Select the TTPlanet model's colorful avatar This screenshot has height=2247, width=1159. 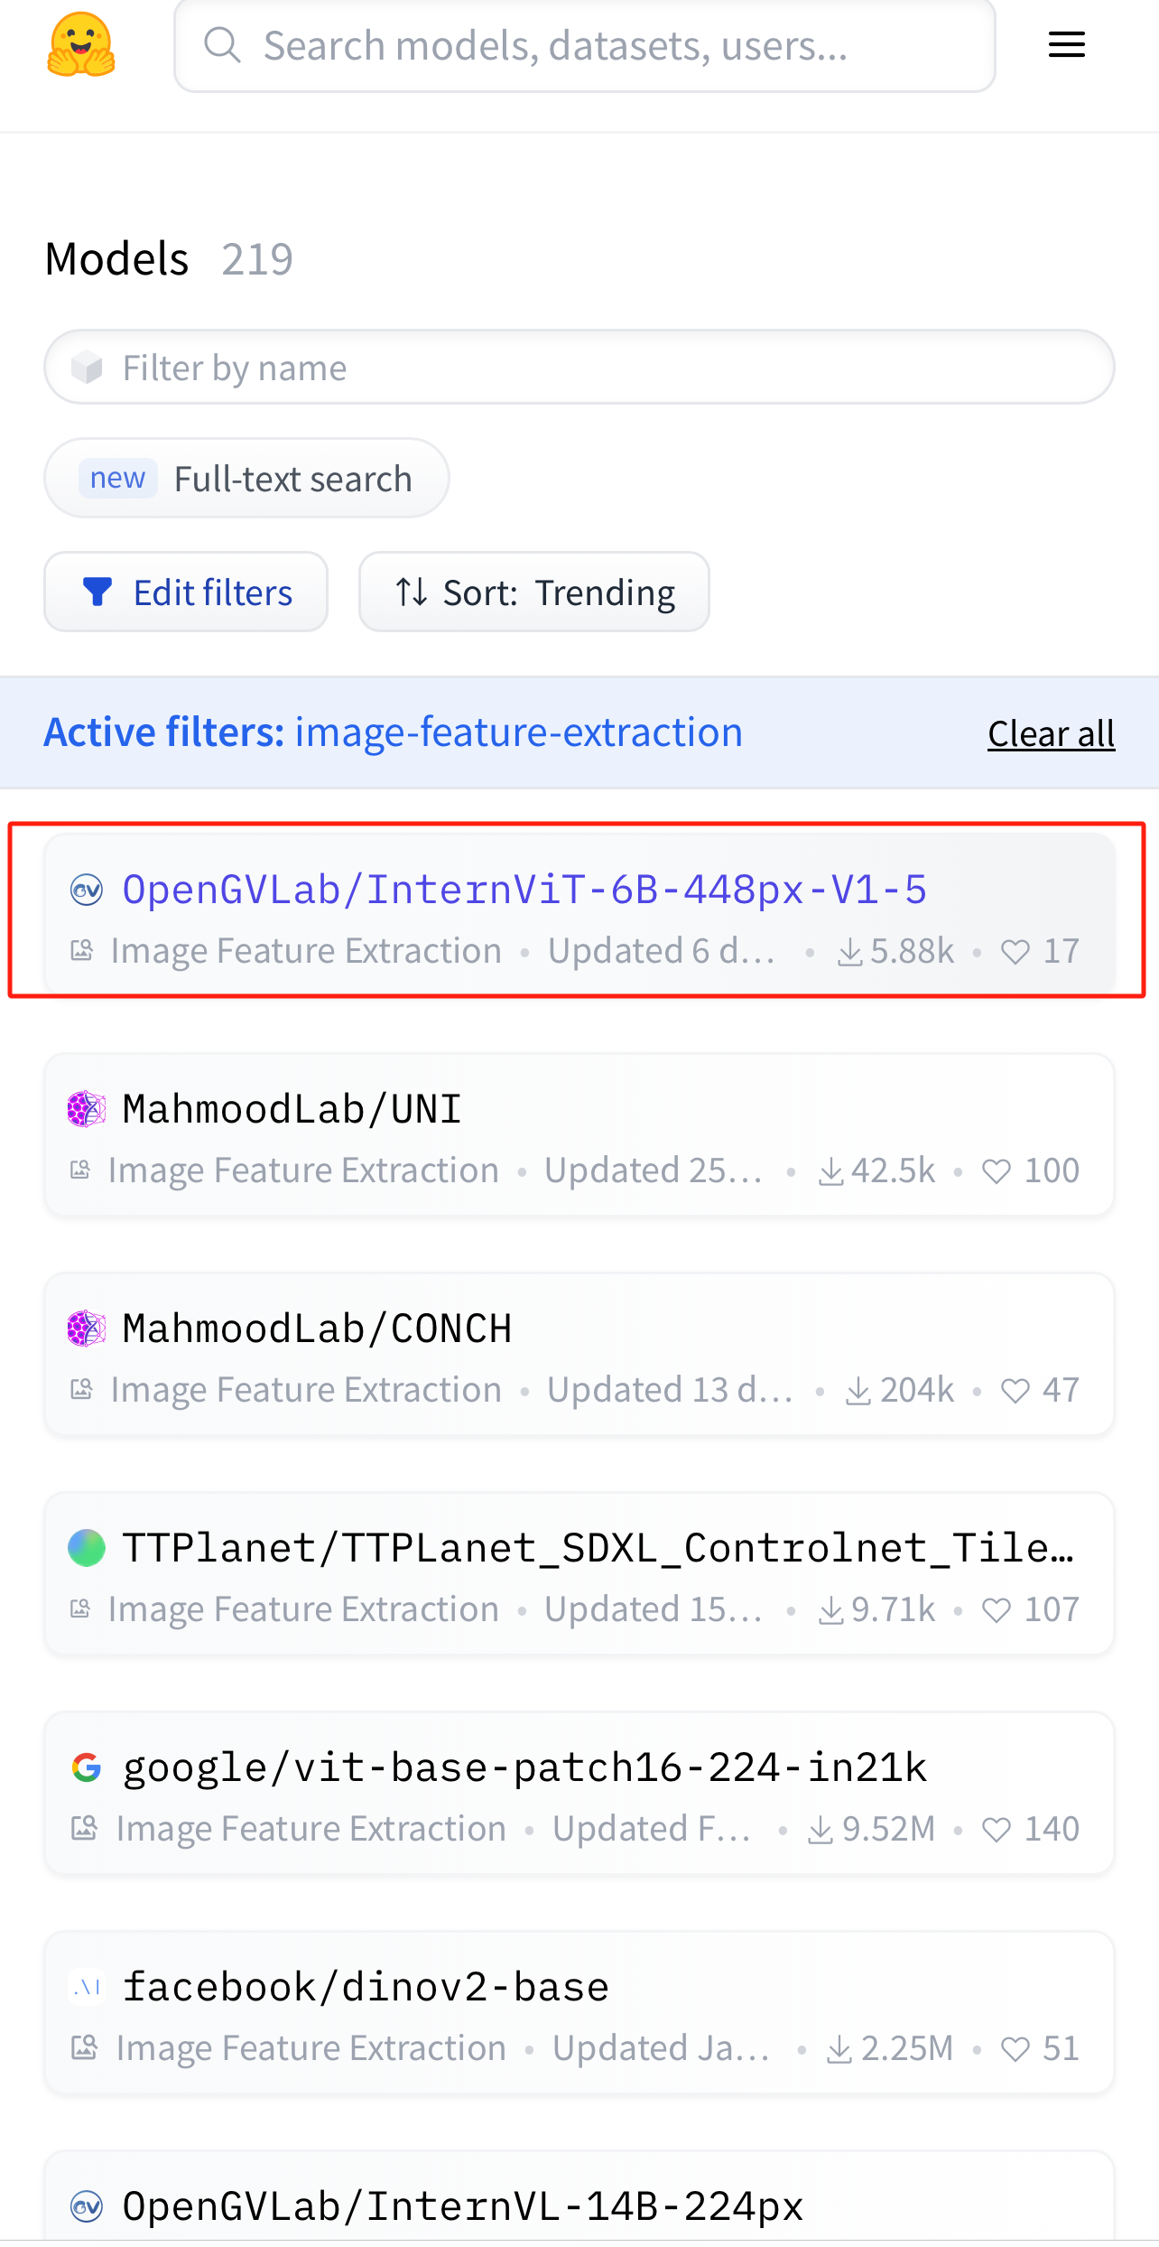(87, 1546)
